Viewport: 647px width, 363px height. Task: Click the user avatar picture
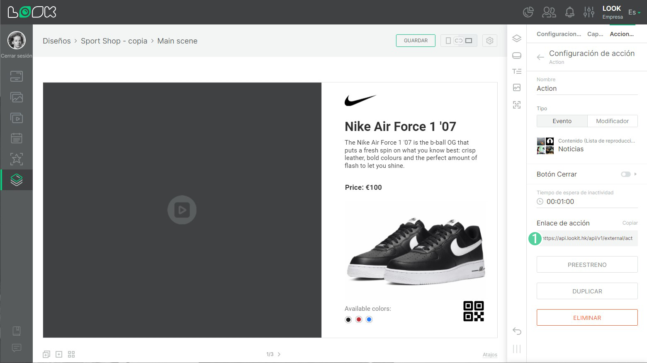17,40
